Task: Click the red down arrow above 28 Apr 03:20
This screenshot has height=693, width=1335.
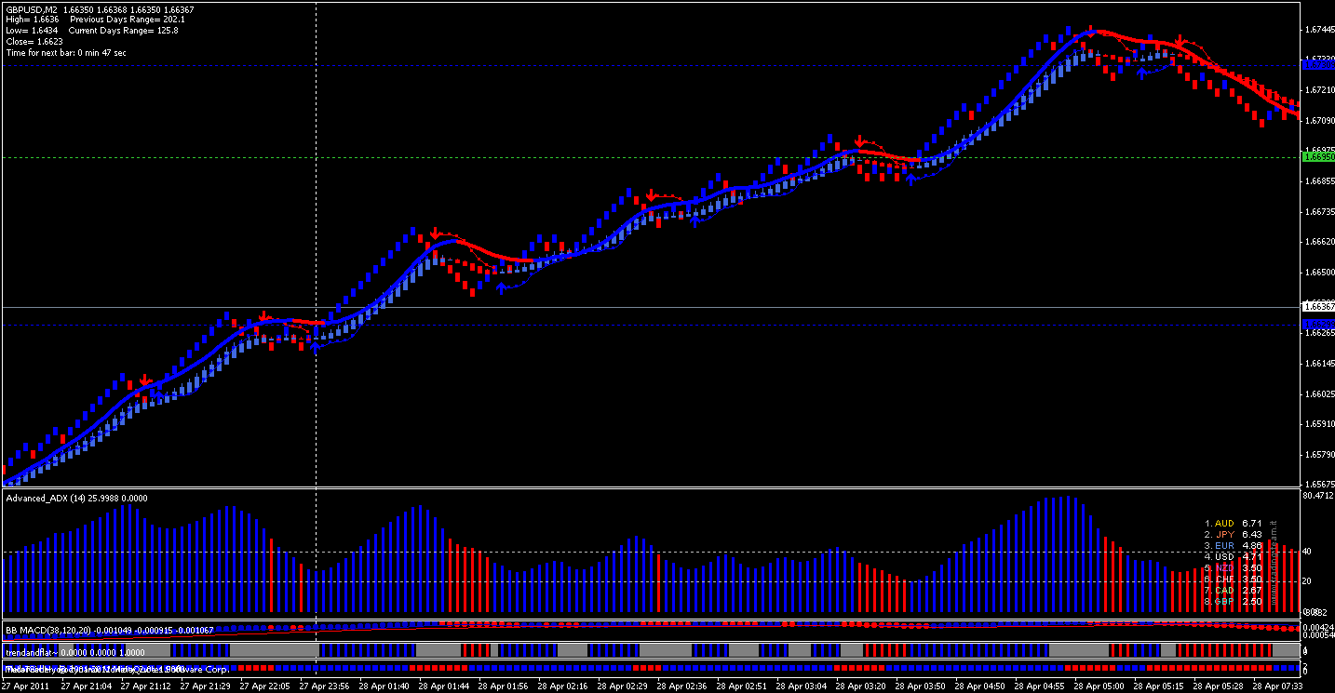Action: pyautogui.click(x=860, y=142)
